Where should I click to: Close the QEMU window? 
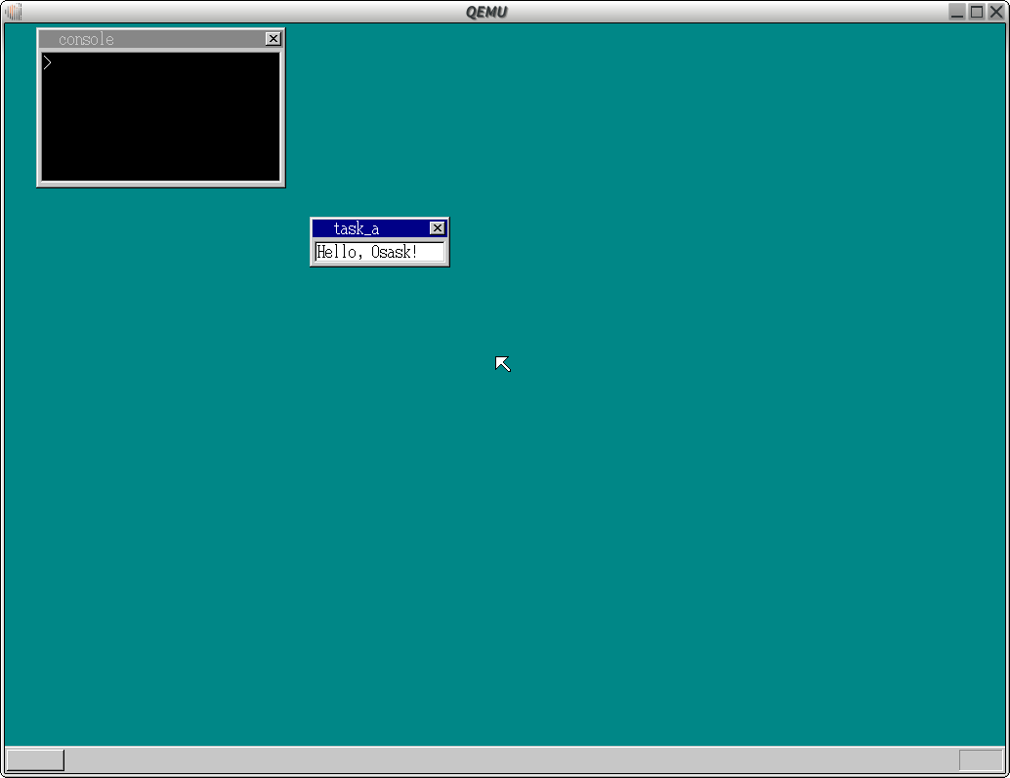[x=995, y=12]
